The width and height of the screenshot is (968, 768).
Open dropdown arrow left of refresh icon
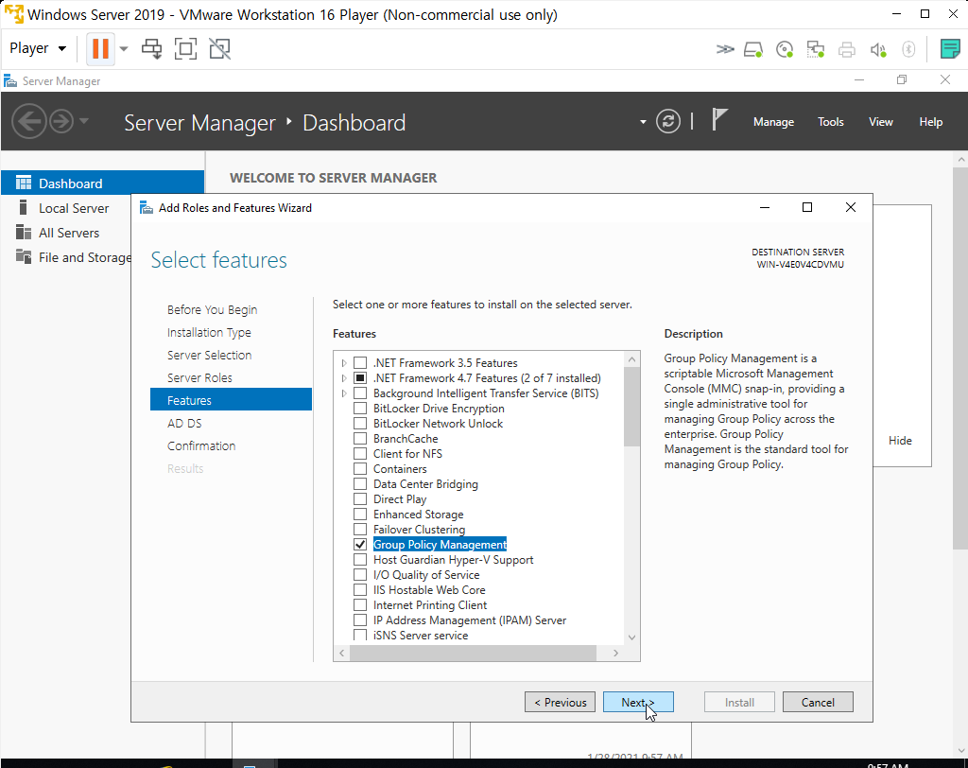(643, 122)
